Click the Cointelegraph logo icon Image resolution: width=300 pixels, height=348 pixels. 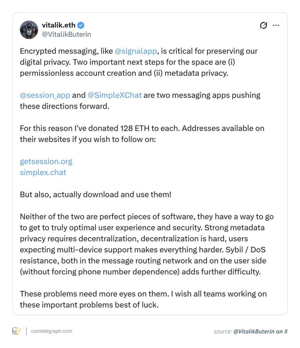pyautogui.click(x=17, y=331)
